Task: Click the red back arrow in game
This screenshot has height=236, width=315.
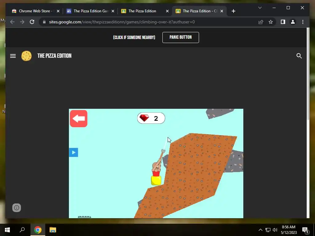Action: 78,118
